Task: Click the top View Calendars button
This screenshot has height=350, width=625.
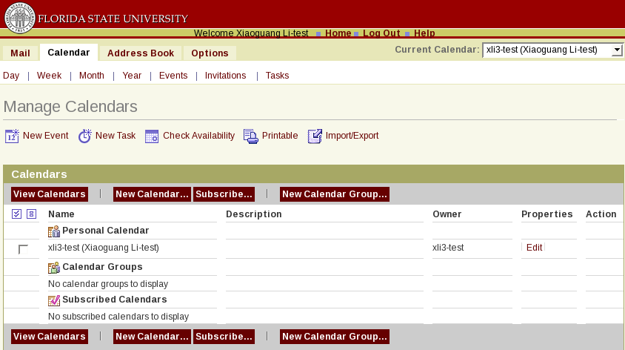Action: click(50, 194)
